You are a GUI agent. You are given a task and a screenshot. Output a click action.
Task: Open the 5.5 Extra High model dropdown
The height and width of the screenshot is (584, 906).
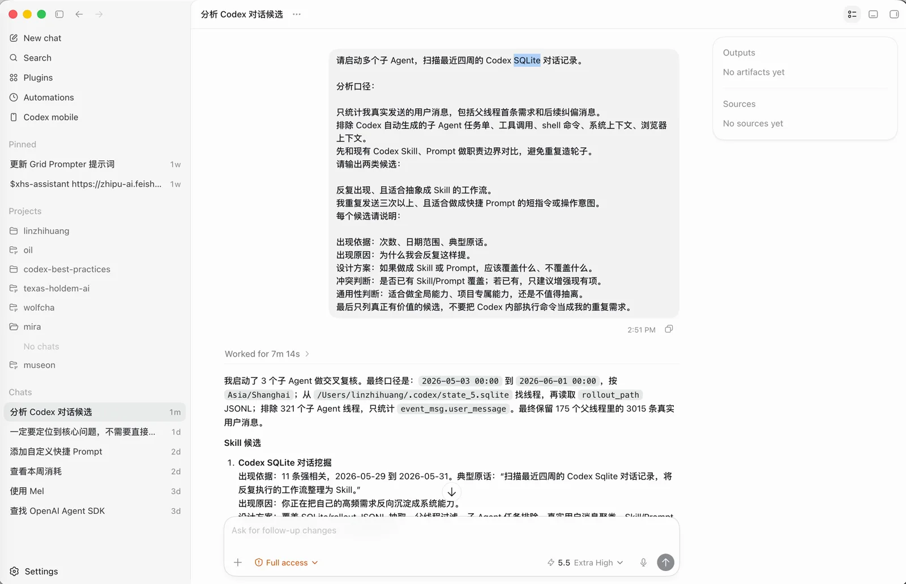tap(586, 562)
